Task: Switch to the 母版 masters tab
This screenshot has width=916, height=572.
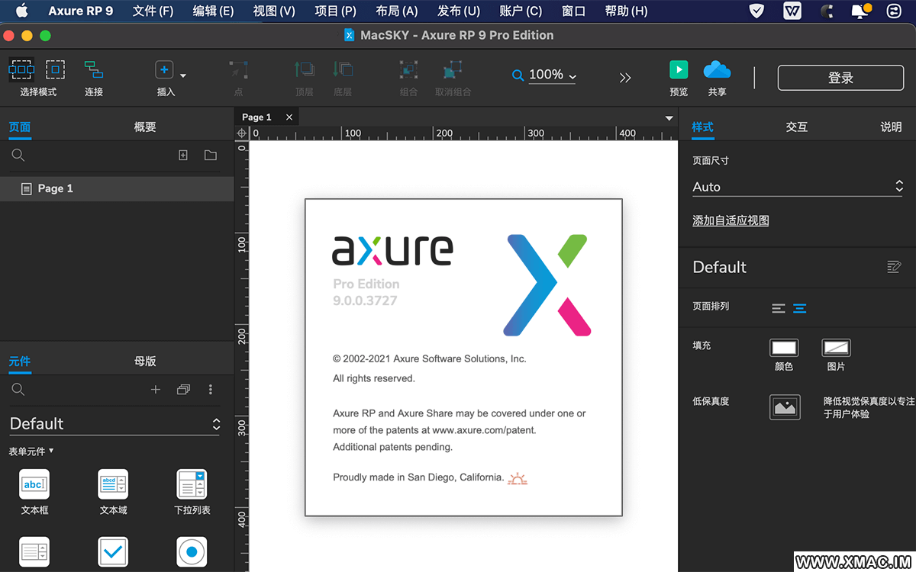Action: tap(145, 362)
